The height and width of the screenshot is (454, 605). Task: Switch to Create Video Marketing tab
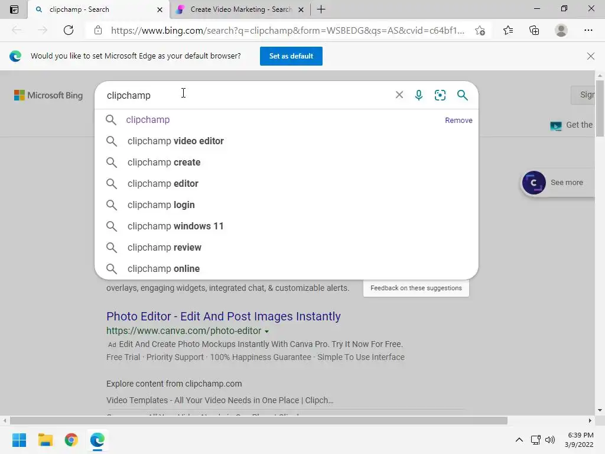240,9
